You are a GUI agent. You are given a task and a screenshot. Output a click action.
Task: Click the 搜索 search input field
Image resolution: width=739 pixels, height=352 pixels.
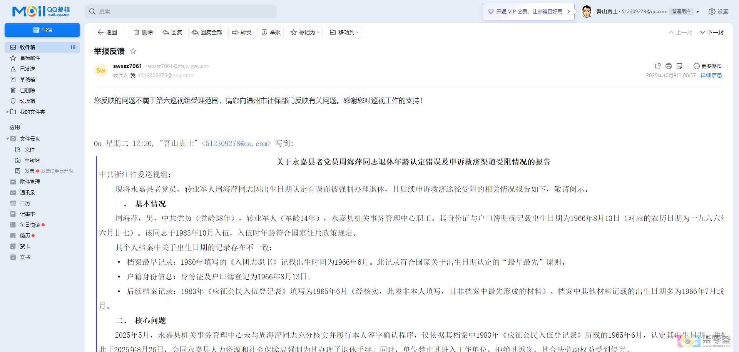pyautogui.click(x=181, y=12)
